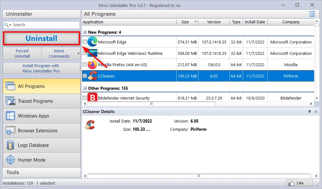This screenshot has width=322, height=189.
Task: Click the Mozilla Firefox icon
Action: point(92,64)
